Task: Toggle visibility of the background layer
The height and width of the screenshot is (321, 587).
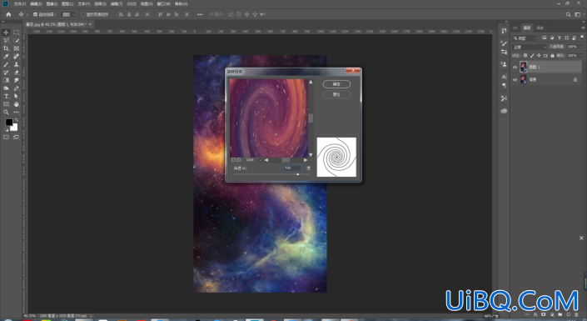Action: [x=515, y=79]
